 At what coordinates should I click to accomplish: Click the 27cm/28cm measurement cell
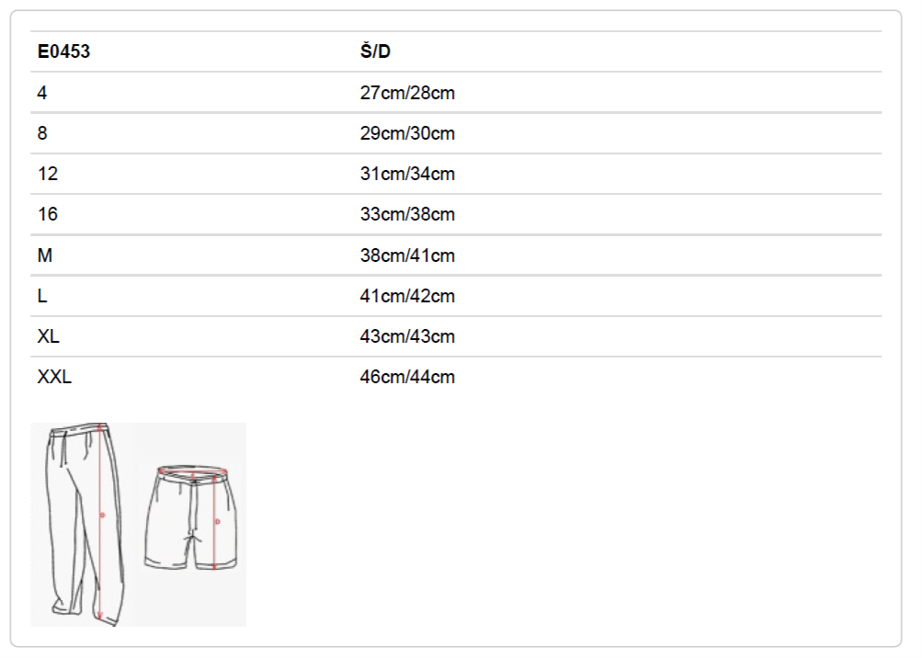click(x=407, y=93)
